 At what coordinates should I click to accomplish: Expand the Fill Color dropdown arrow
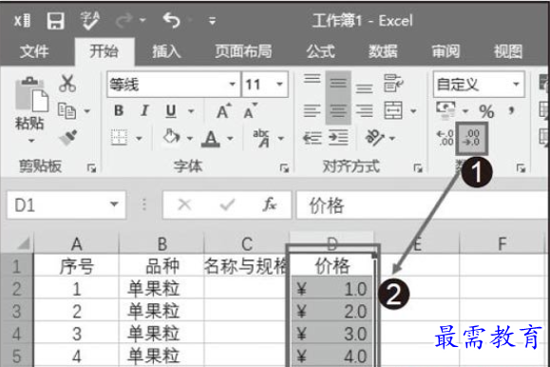click(190, 139)
